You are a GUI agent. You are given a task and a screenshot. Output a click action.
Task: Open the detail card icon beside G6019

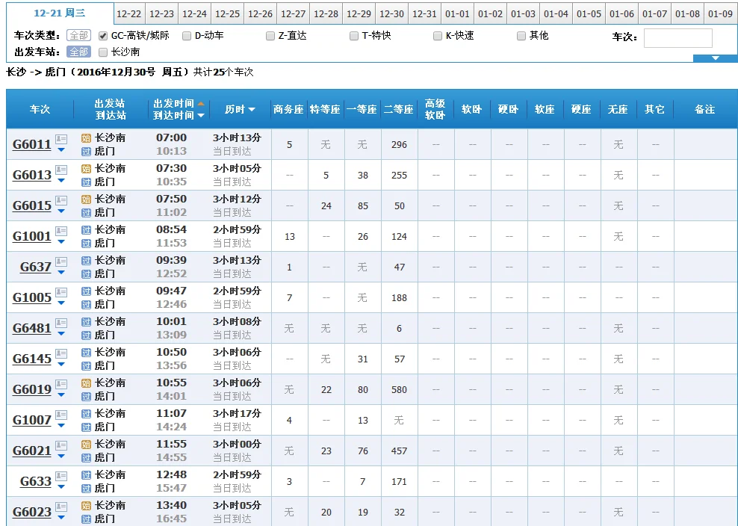[x=61, y=383]
